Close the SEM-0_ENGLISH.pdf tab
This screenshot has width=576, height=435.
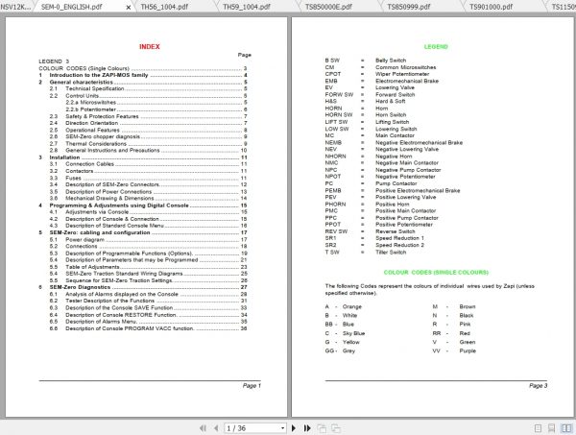129,7
